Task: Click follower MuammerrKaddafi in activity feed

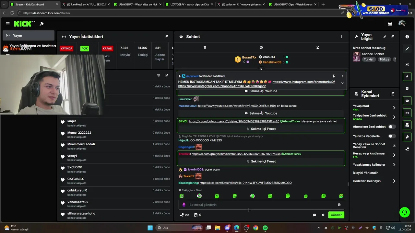Action: click(x=81, y=144)
